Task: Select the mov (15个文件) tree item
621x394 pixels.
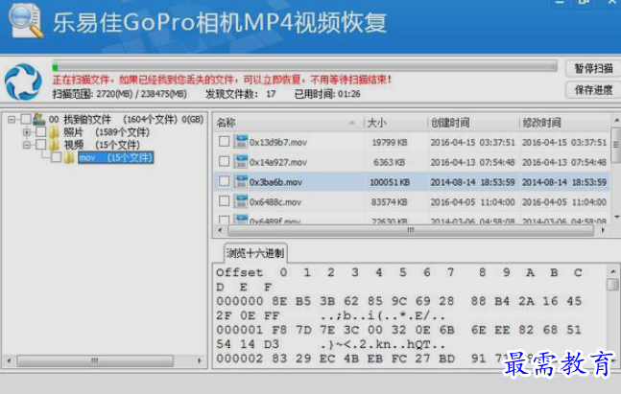Action: click(115, 158)
